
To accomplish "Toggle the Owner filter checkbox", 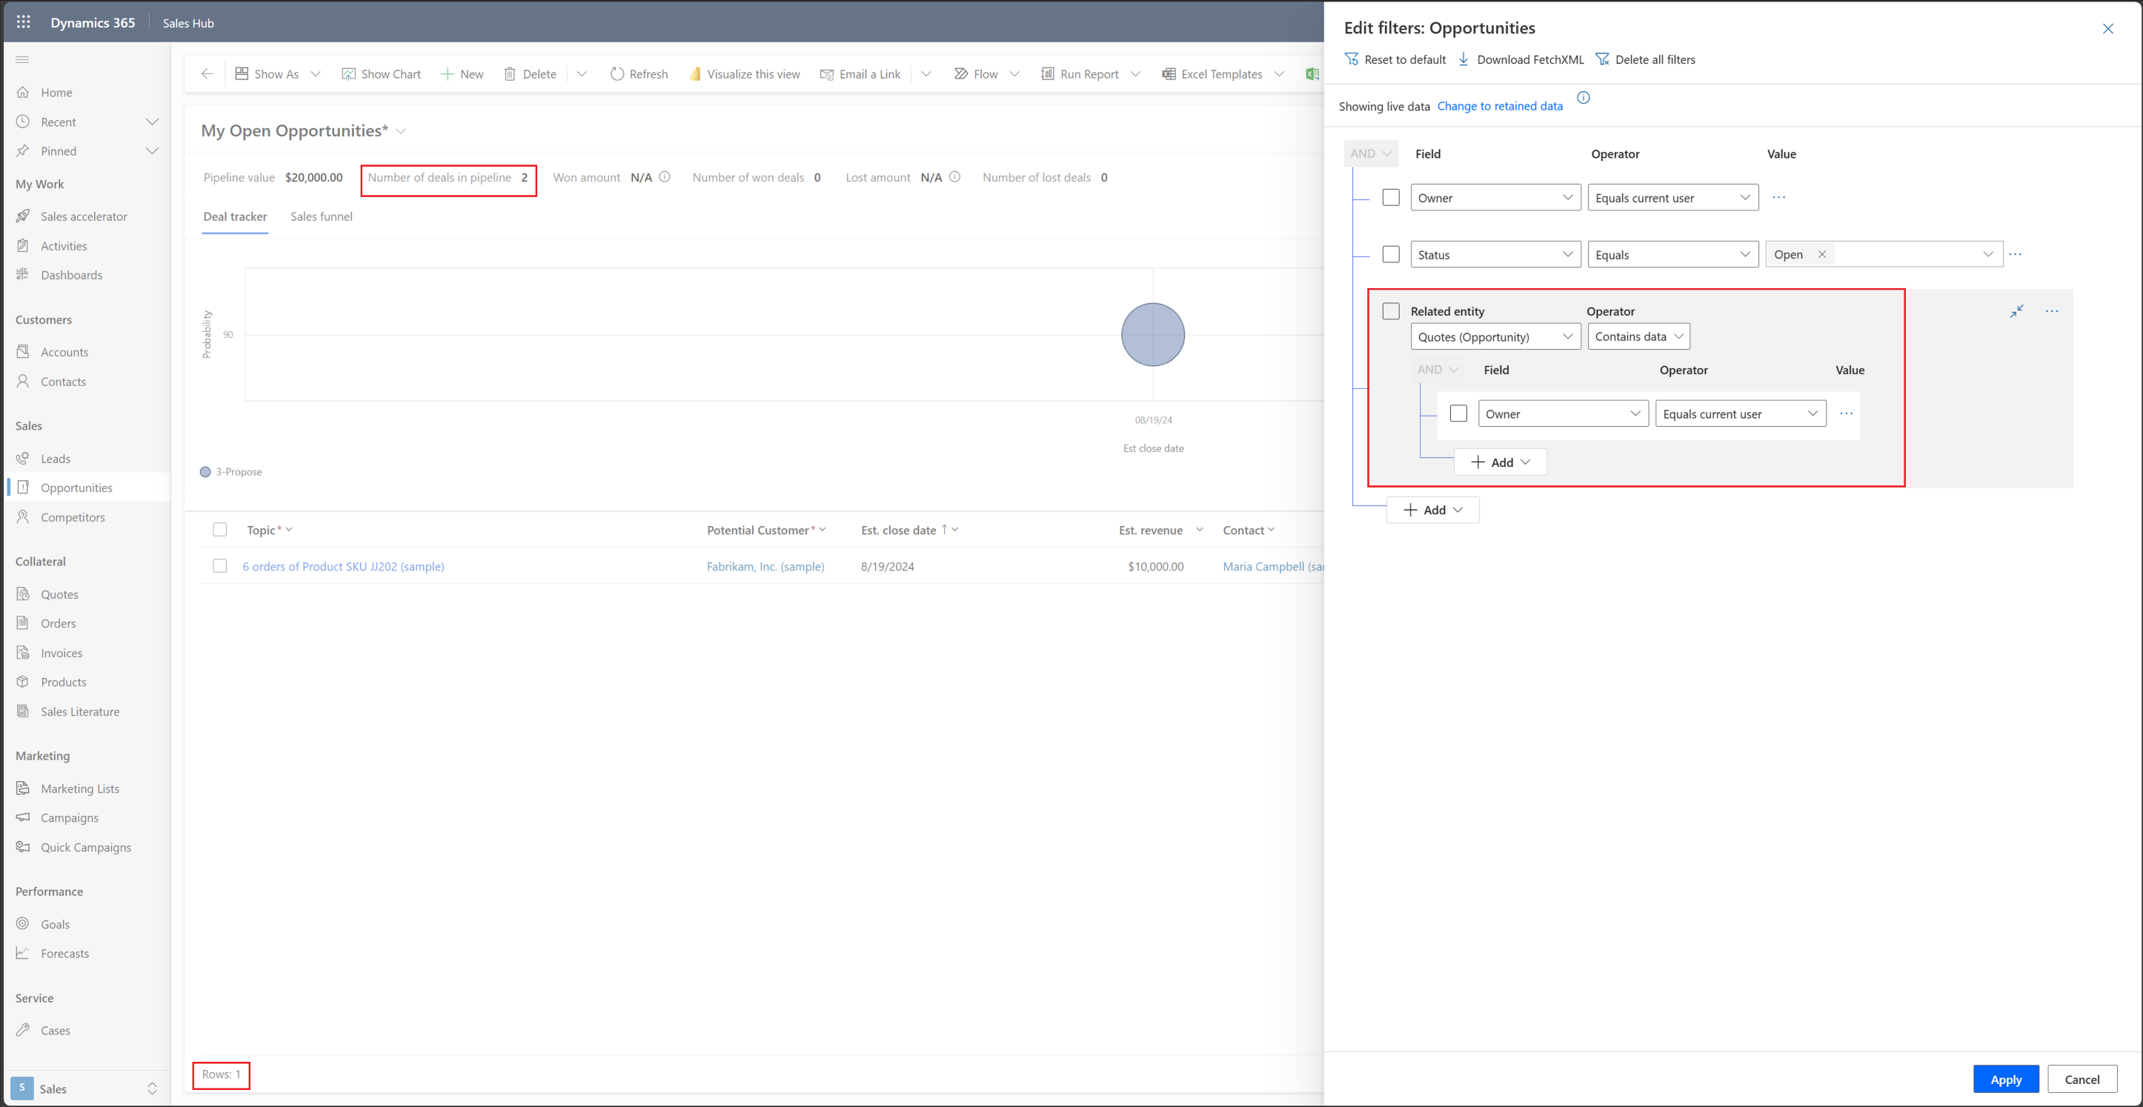I will (1391, 198).
